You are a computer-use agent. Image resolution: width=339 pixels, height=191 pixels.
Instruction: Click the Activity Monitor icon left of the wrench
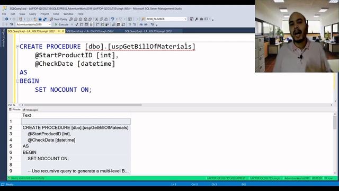(192, 19)
